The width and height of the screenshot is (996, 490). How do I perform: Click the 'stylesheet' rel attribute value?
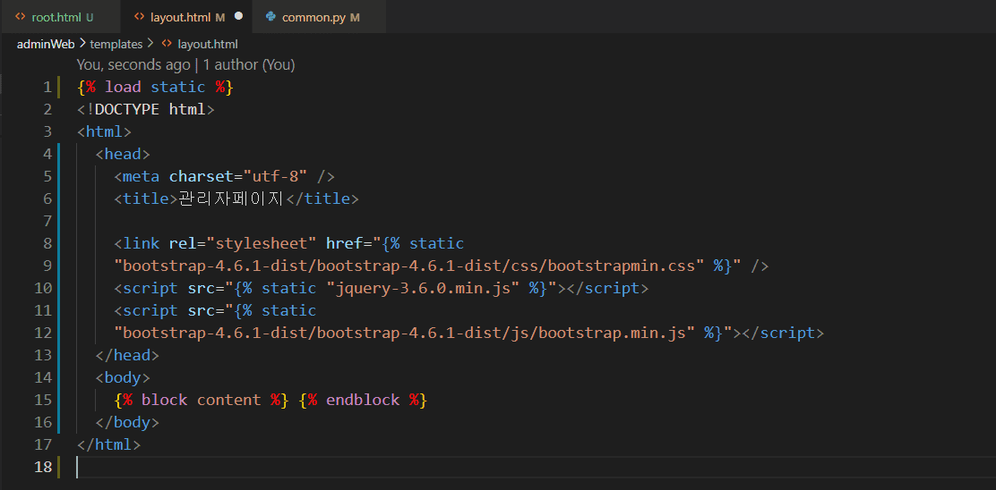click(262, 243)
